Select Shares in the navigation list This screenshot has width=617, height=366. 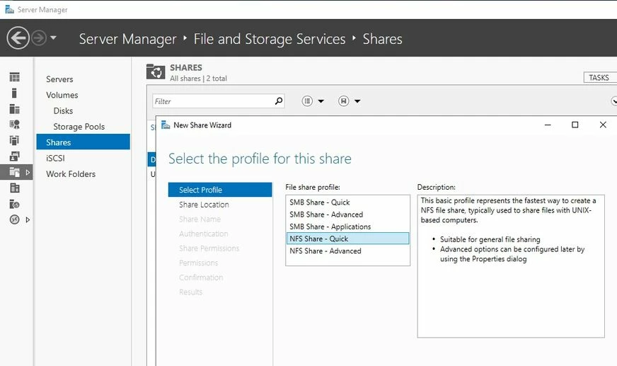(83, 142)
